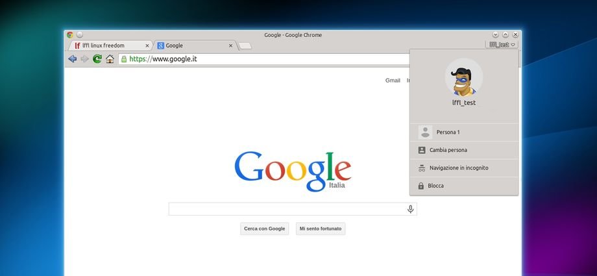Select the Google tab
This screenshot has width=597, height=276.
(191, 46)
